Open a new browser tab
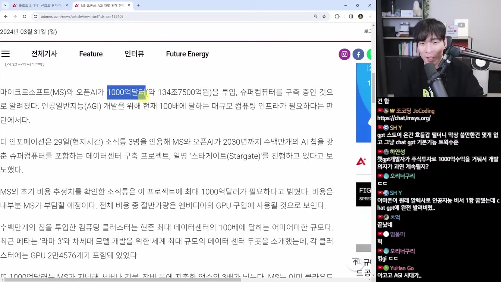This screenshot has height=282, width=501. [x=138, y=6]
